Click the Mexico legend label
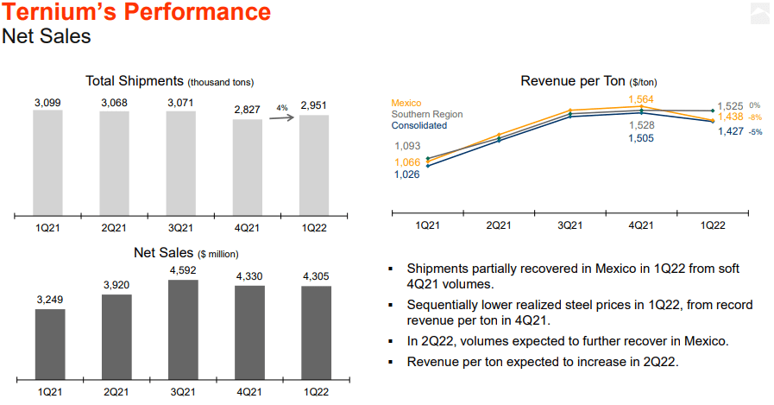This screenshot has width=774, height=405. tap(406, 103)
